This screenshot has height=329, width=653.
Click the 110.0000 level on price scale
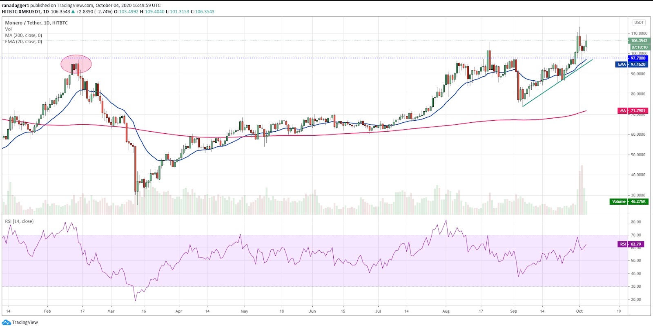[x=639, y=33]
